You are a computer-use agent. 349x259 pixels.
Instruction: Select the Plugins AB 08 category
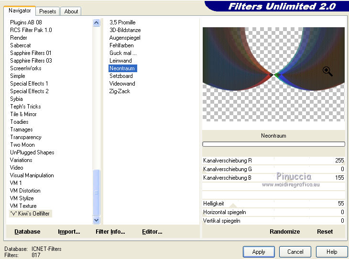pyautogui.click(x=26, y=22)
